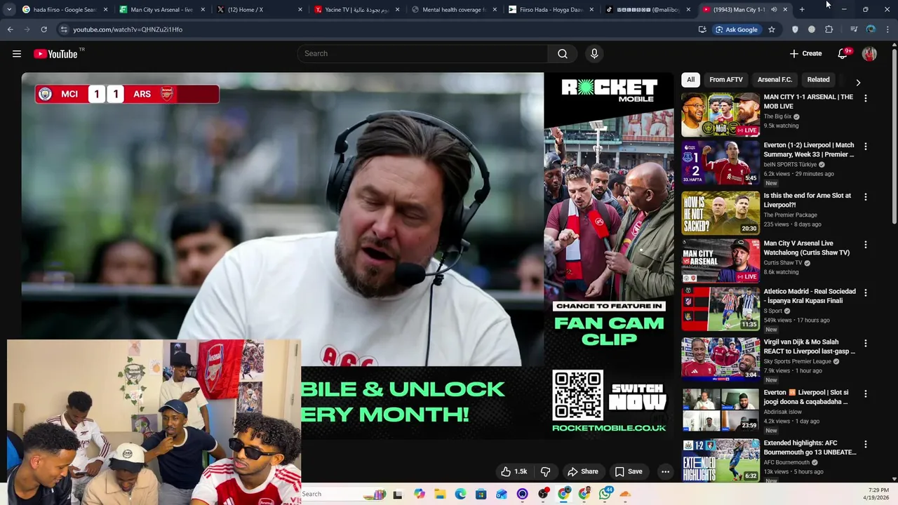Open Is this the end for Arne Slot thumbnail

tap(721, 213)
